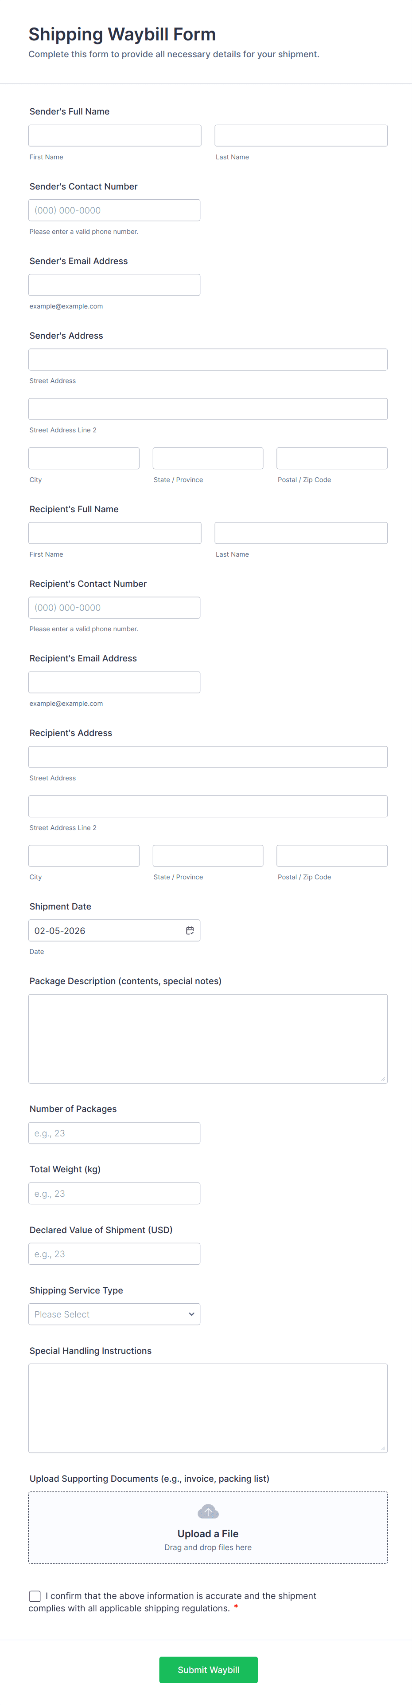Open the Shipping Service Type dropdown
Screen dimensions: 412x1705
pyautogui.click(x=114, y=1314)
